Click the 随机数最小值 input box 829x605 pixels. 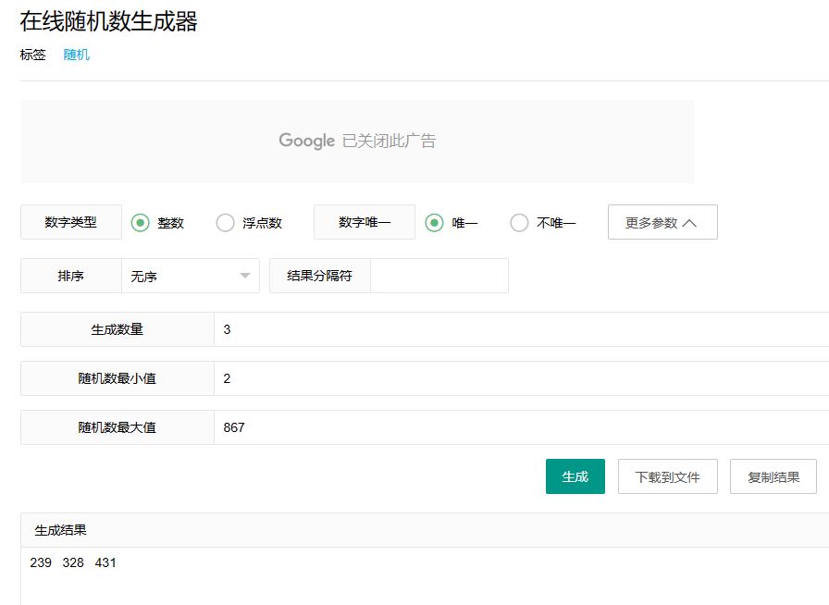click(518, 378)
